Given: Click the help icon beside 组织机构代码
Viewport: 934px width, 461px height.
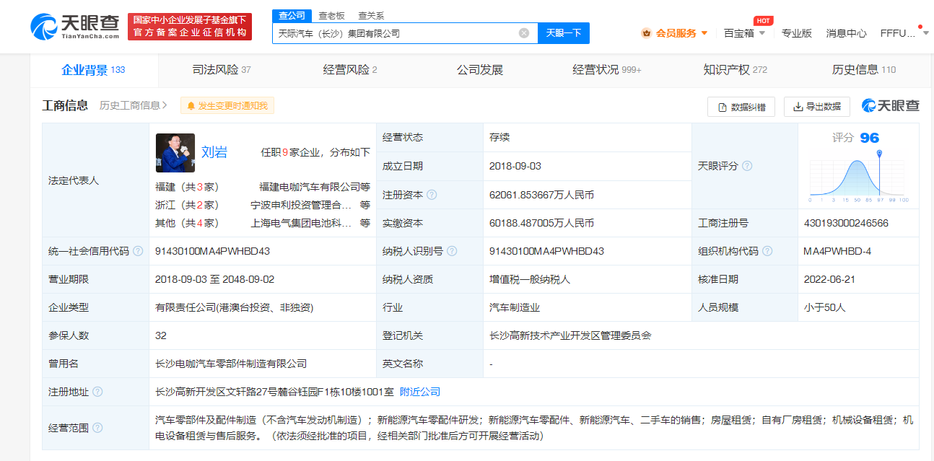Looking at the screenshot, I should click(767, 251).
